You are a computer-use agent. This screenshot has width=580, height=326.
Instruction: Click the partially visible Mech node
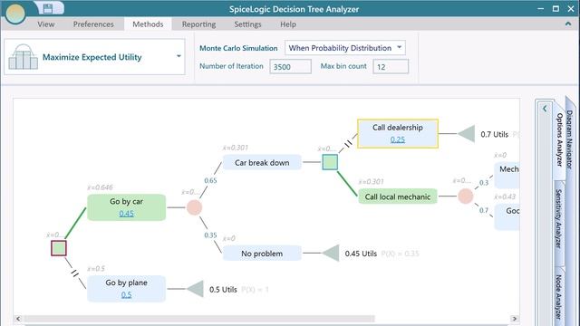(507, 175)
